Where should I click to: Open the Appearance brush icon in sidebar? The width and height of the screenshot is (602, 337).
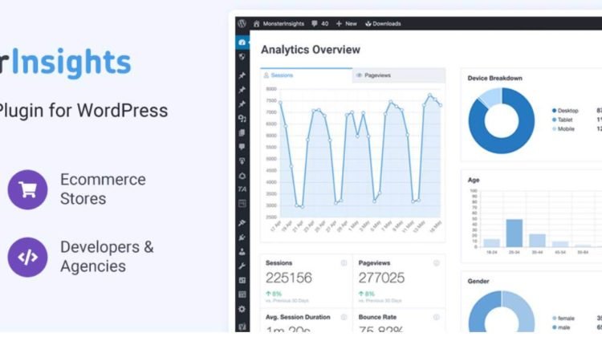(242, 222)
